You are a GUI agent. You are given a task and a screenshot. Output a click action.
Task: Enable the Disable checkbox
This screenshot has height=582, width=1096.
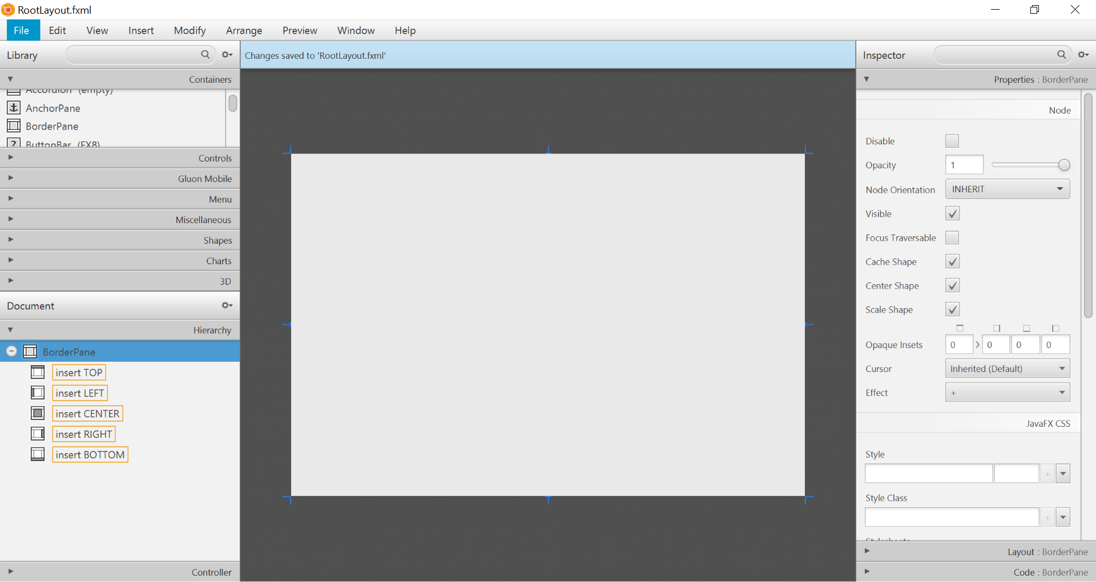pyautogui.click(x=952, y=141)
